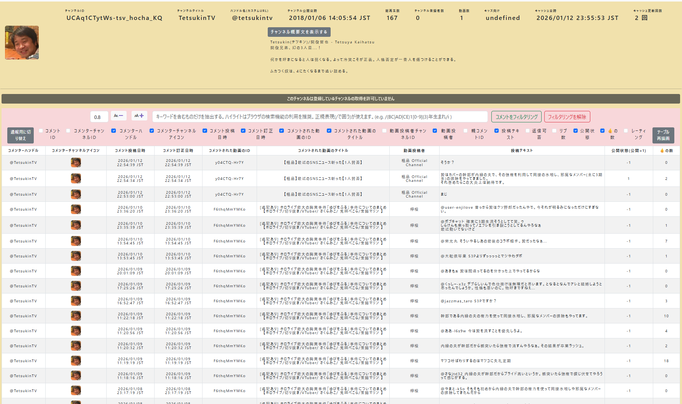Click the コメント投稿日時 column header

point(130,151)
